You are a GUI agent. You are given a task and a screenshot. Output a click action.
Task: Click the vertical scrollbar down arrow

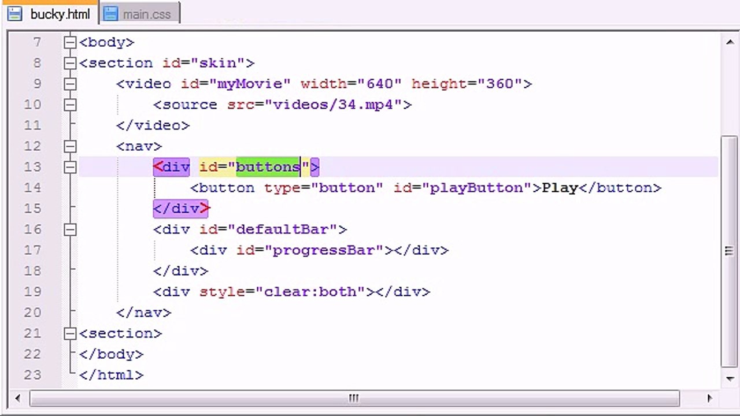(729, 378)
